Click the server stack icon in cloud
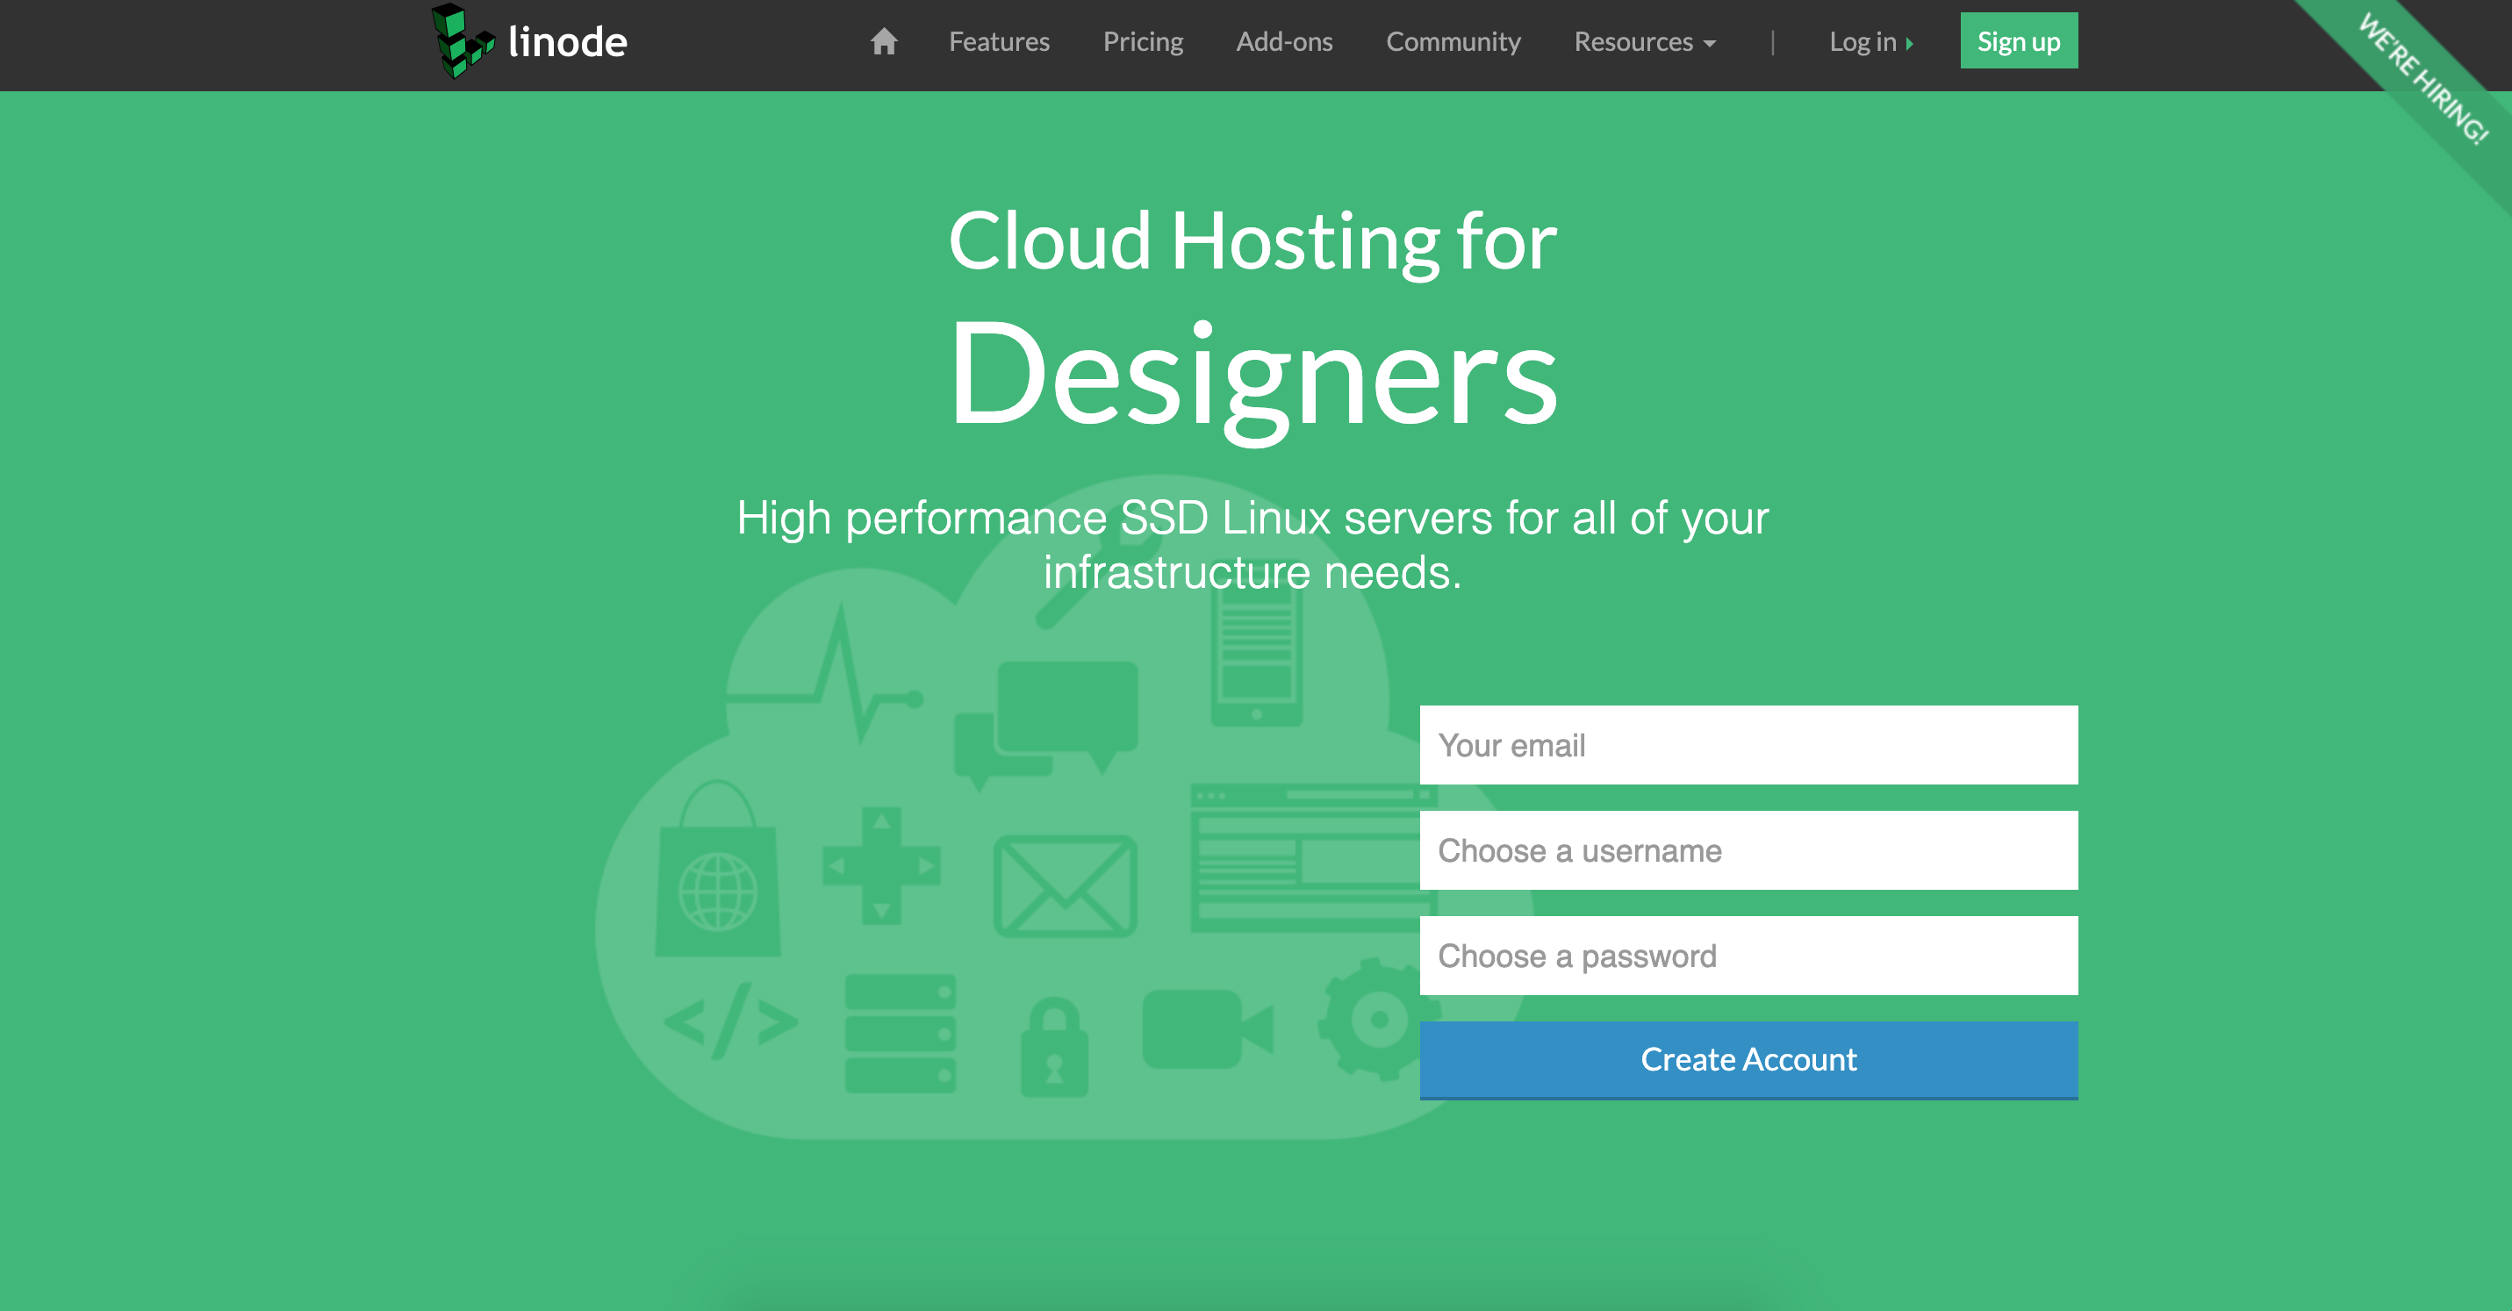This screenshot has width=2512, height=1311. pyautogui.click(x=899, y=1033)
